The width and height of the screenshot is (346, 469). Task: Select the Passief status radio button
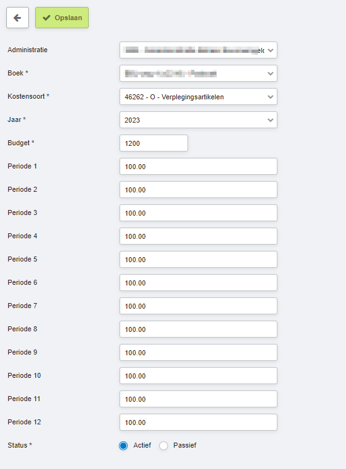click(164, 445)
